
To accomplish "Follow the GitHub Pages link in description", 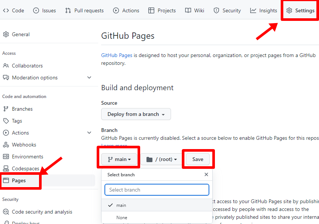I will [x=117, y=55].
